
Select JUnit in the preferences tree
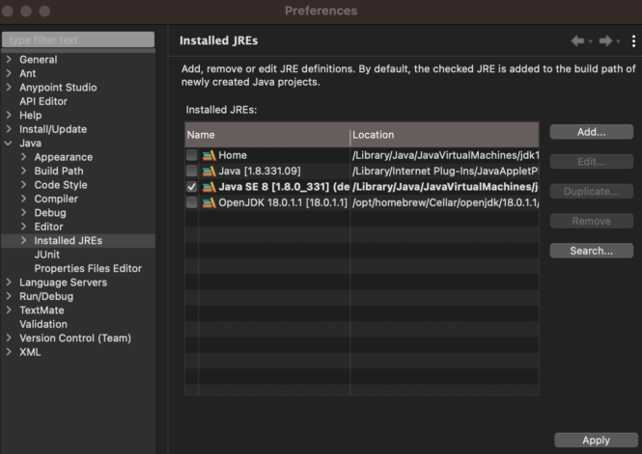[48, 254]
